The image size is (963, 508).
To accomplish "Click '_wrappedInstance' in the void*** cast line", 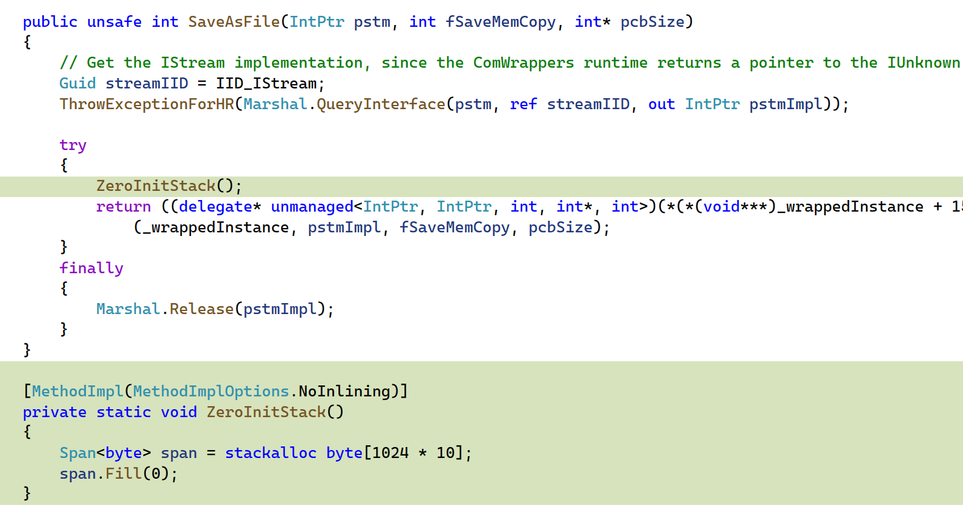I will pyautogui.click(x=850, y=207).
